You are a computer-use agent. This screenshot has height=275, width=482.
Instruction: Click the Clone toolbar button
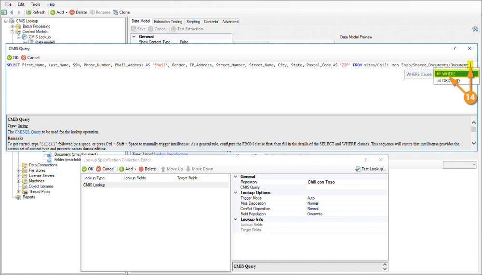(121, 12)
